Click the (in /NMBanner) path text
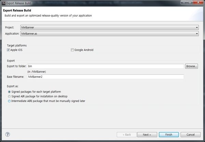205x142 pixels. (x=37, y=72)
